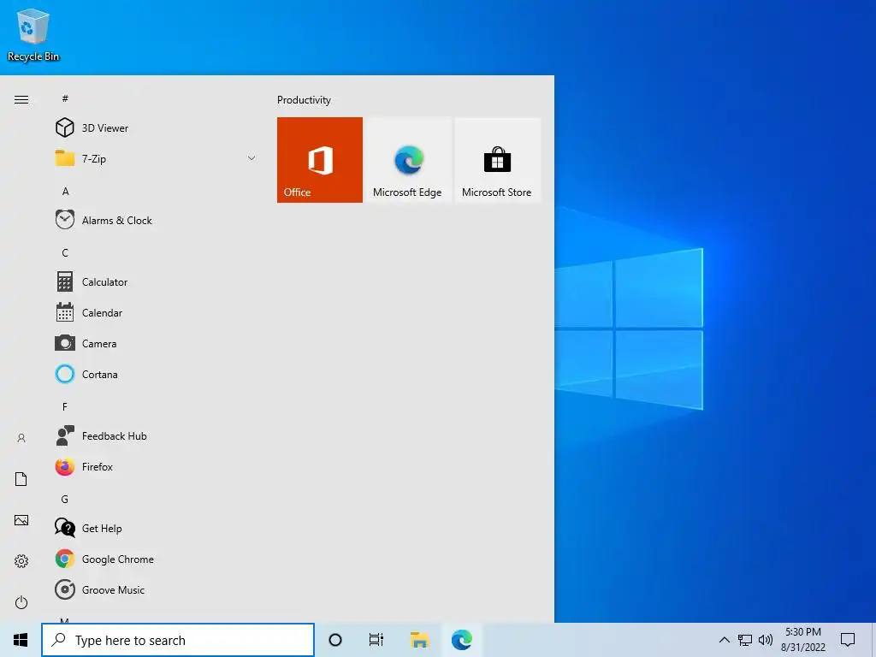Launch Firefox from the app list
The width and height of the screenshot is (876, 657).
[157, 466]
